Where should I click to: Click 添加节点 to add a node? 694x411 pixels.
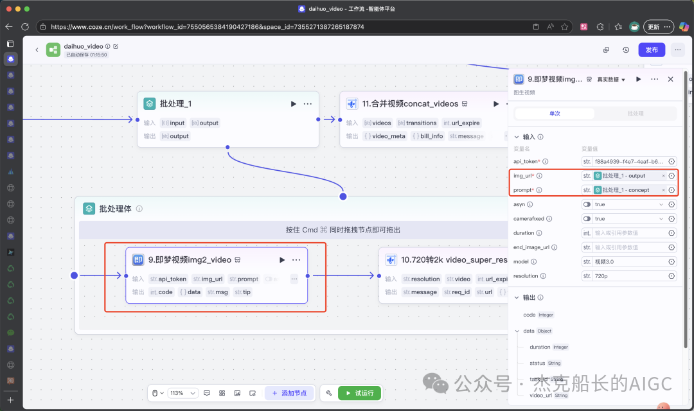click(289, 393)
